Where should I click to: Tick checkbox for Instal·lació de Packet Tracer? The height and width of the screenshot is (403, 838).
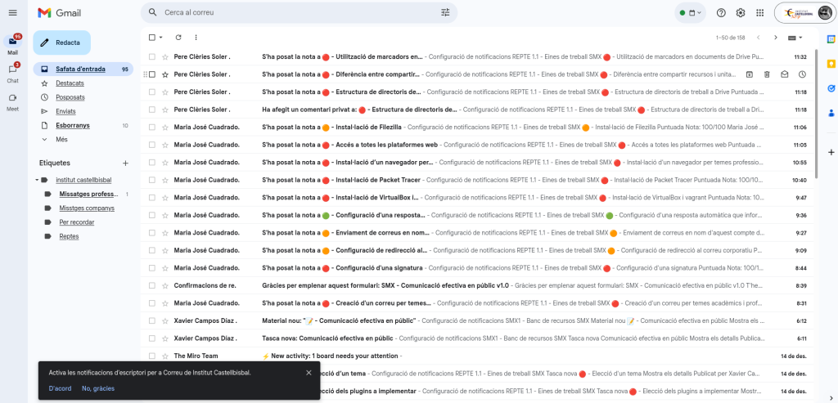151,180
